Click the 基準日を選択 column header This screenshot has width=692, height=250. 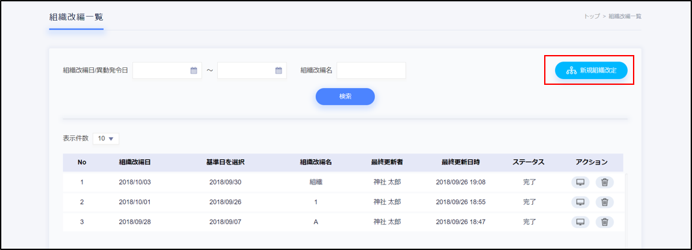point(225,163)
